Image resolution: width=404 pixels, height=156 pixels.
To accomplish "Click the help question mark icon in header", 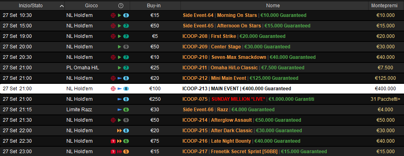I will (120, 6).
